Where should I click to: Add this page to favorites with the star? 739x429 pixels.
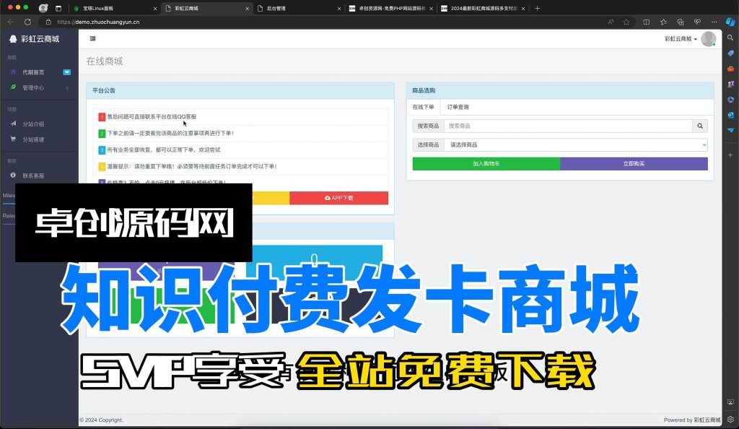coord(626,22)
